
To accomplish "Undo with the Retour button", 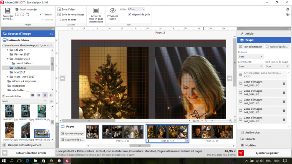I will (46, 14).
